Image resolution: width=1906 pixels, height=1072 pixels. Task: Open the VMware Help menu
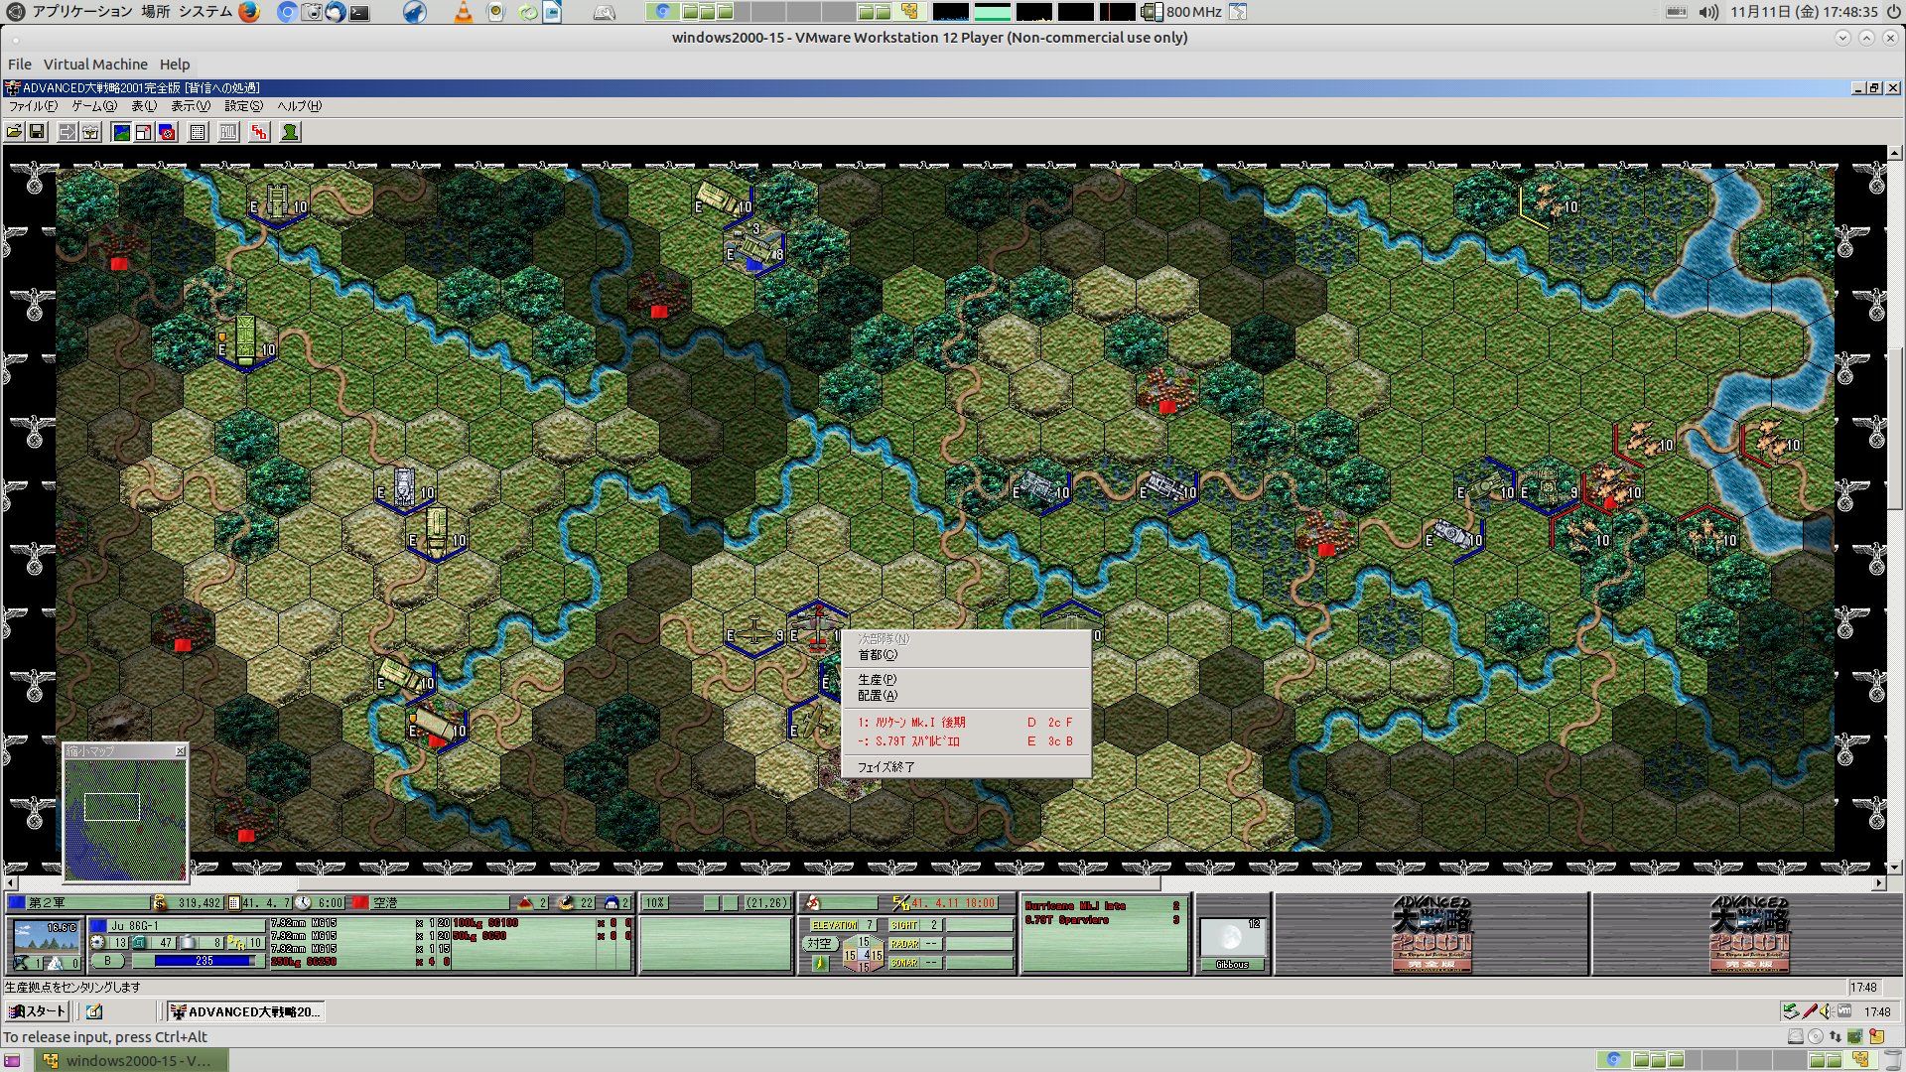pyautogui.click(x=175, y=65)
